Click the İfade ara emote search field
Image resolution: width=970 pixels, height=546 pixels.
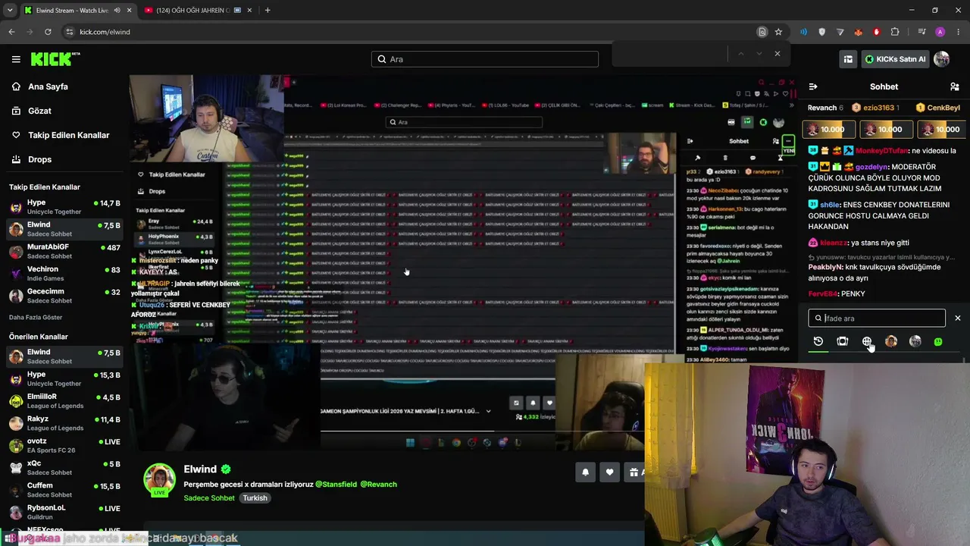[x=877, y=318]
